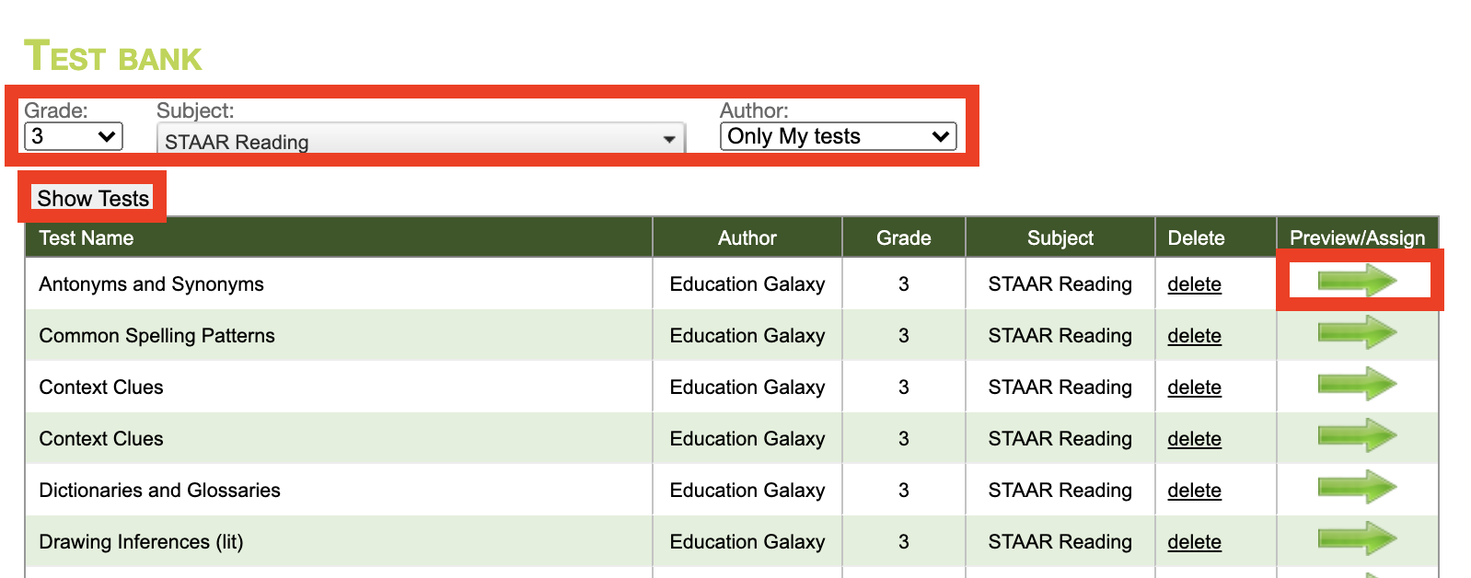The height and width of the screenshot is (578, 1471).
Task: Select the Drawing Inferences (lit) test name
Action: point(141,542)
